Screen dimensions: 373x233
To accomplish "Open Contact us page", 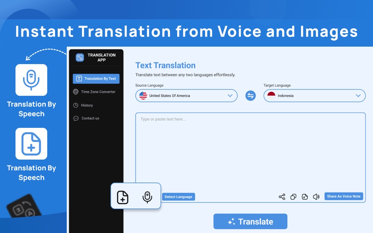I will coord(86,118).
